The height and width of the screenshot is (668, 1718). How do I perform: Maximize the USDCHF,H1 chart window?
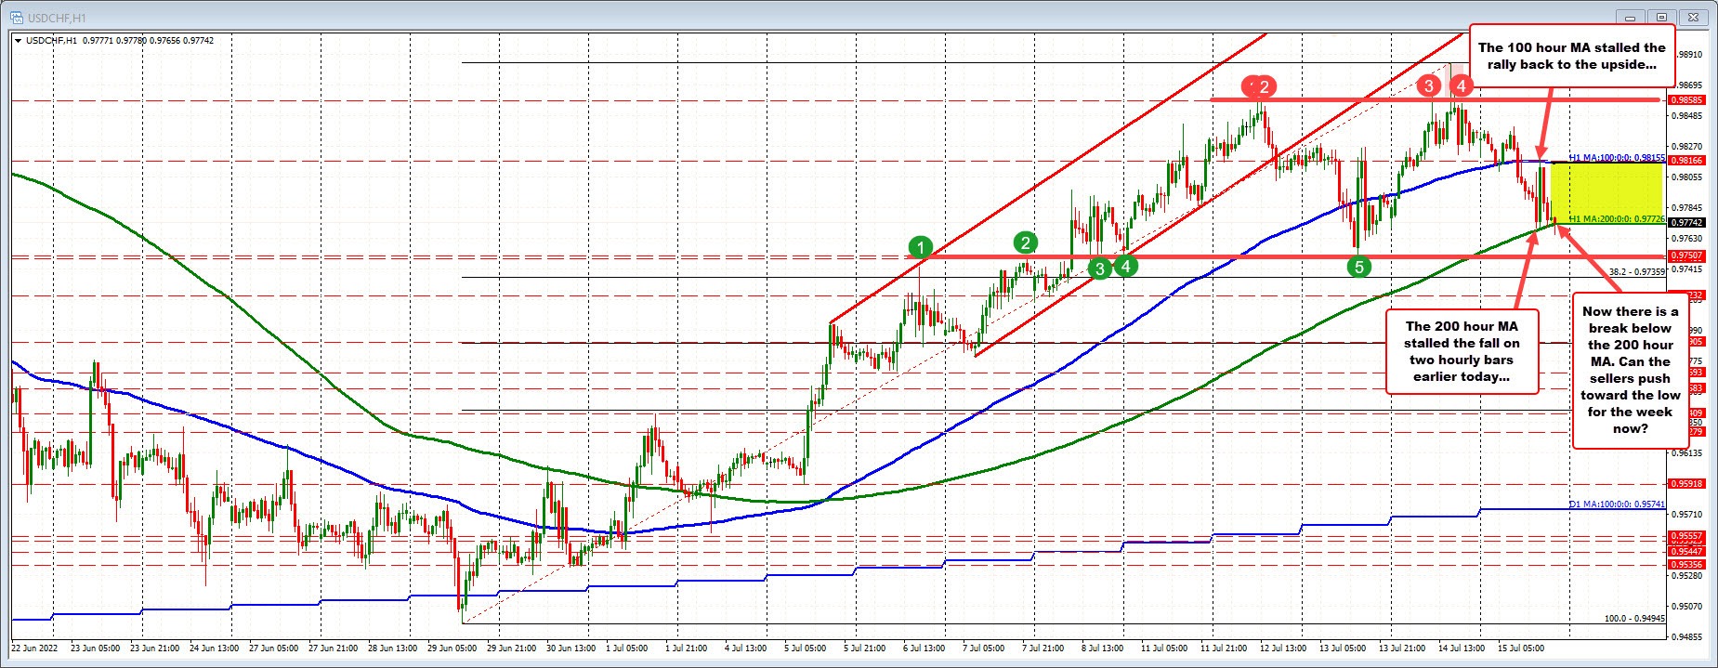click(1662, 17)
